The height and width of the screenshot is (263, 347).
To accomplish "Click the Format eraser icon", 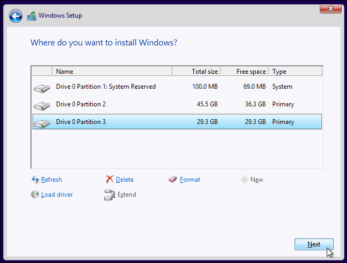I will (x=172, y=180).
